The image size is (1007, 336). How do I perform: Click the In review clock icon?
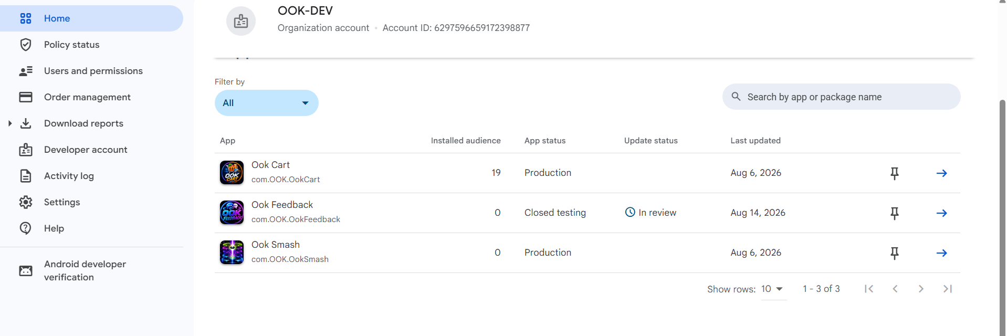coord(630,212)
